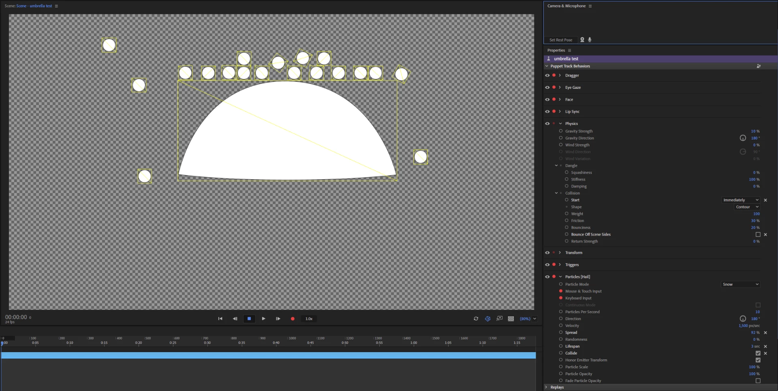Collapse the Collision group

pos(556,193)
